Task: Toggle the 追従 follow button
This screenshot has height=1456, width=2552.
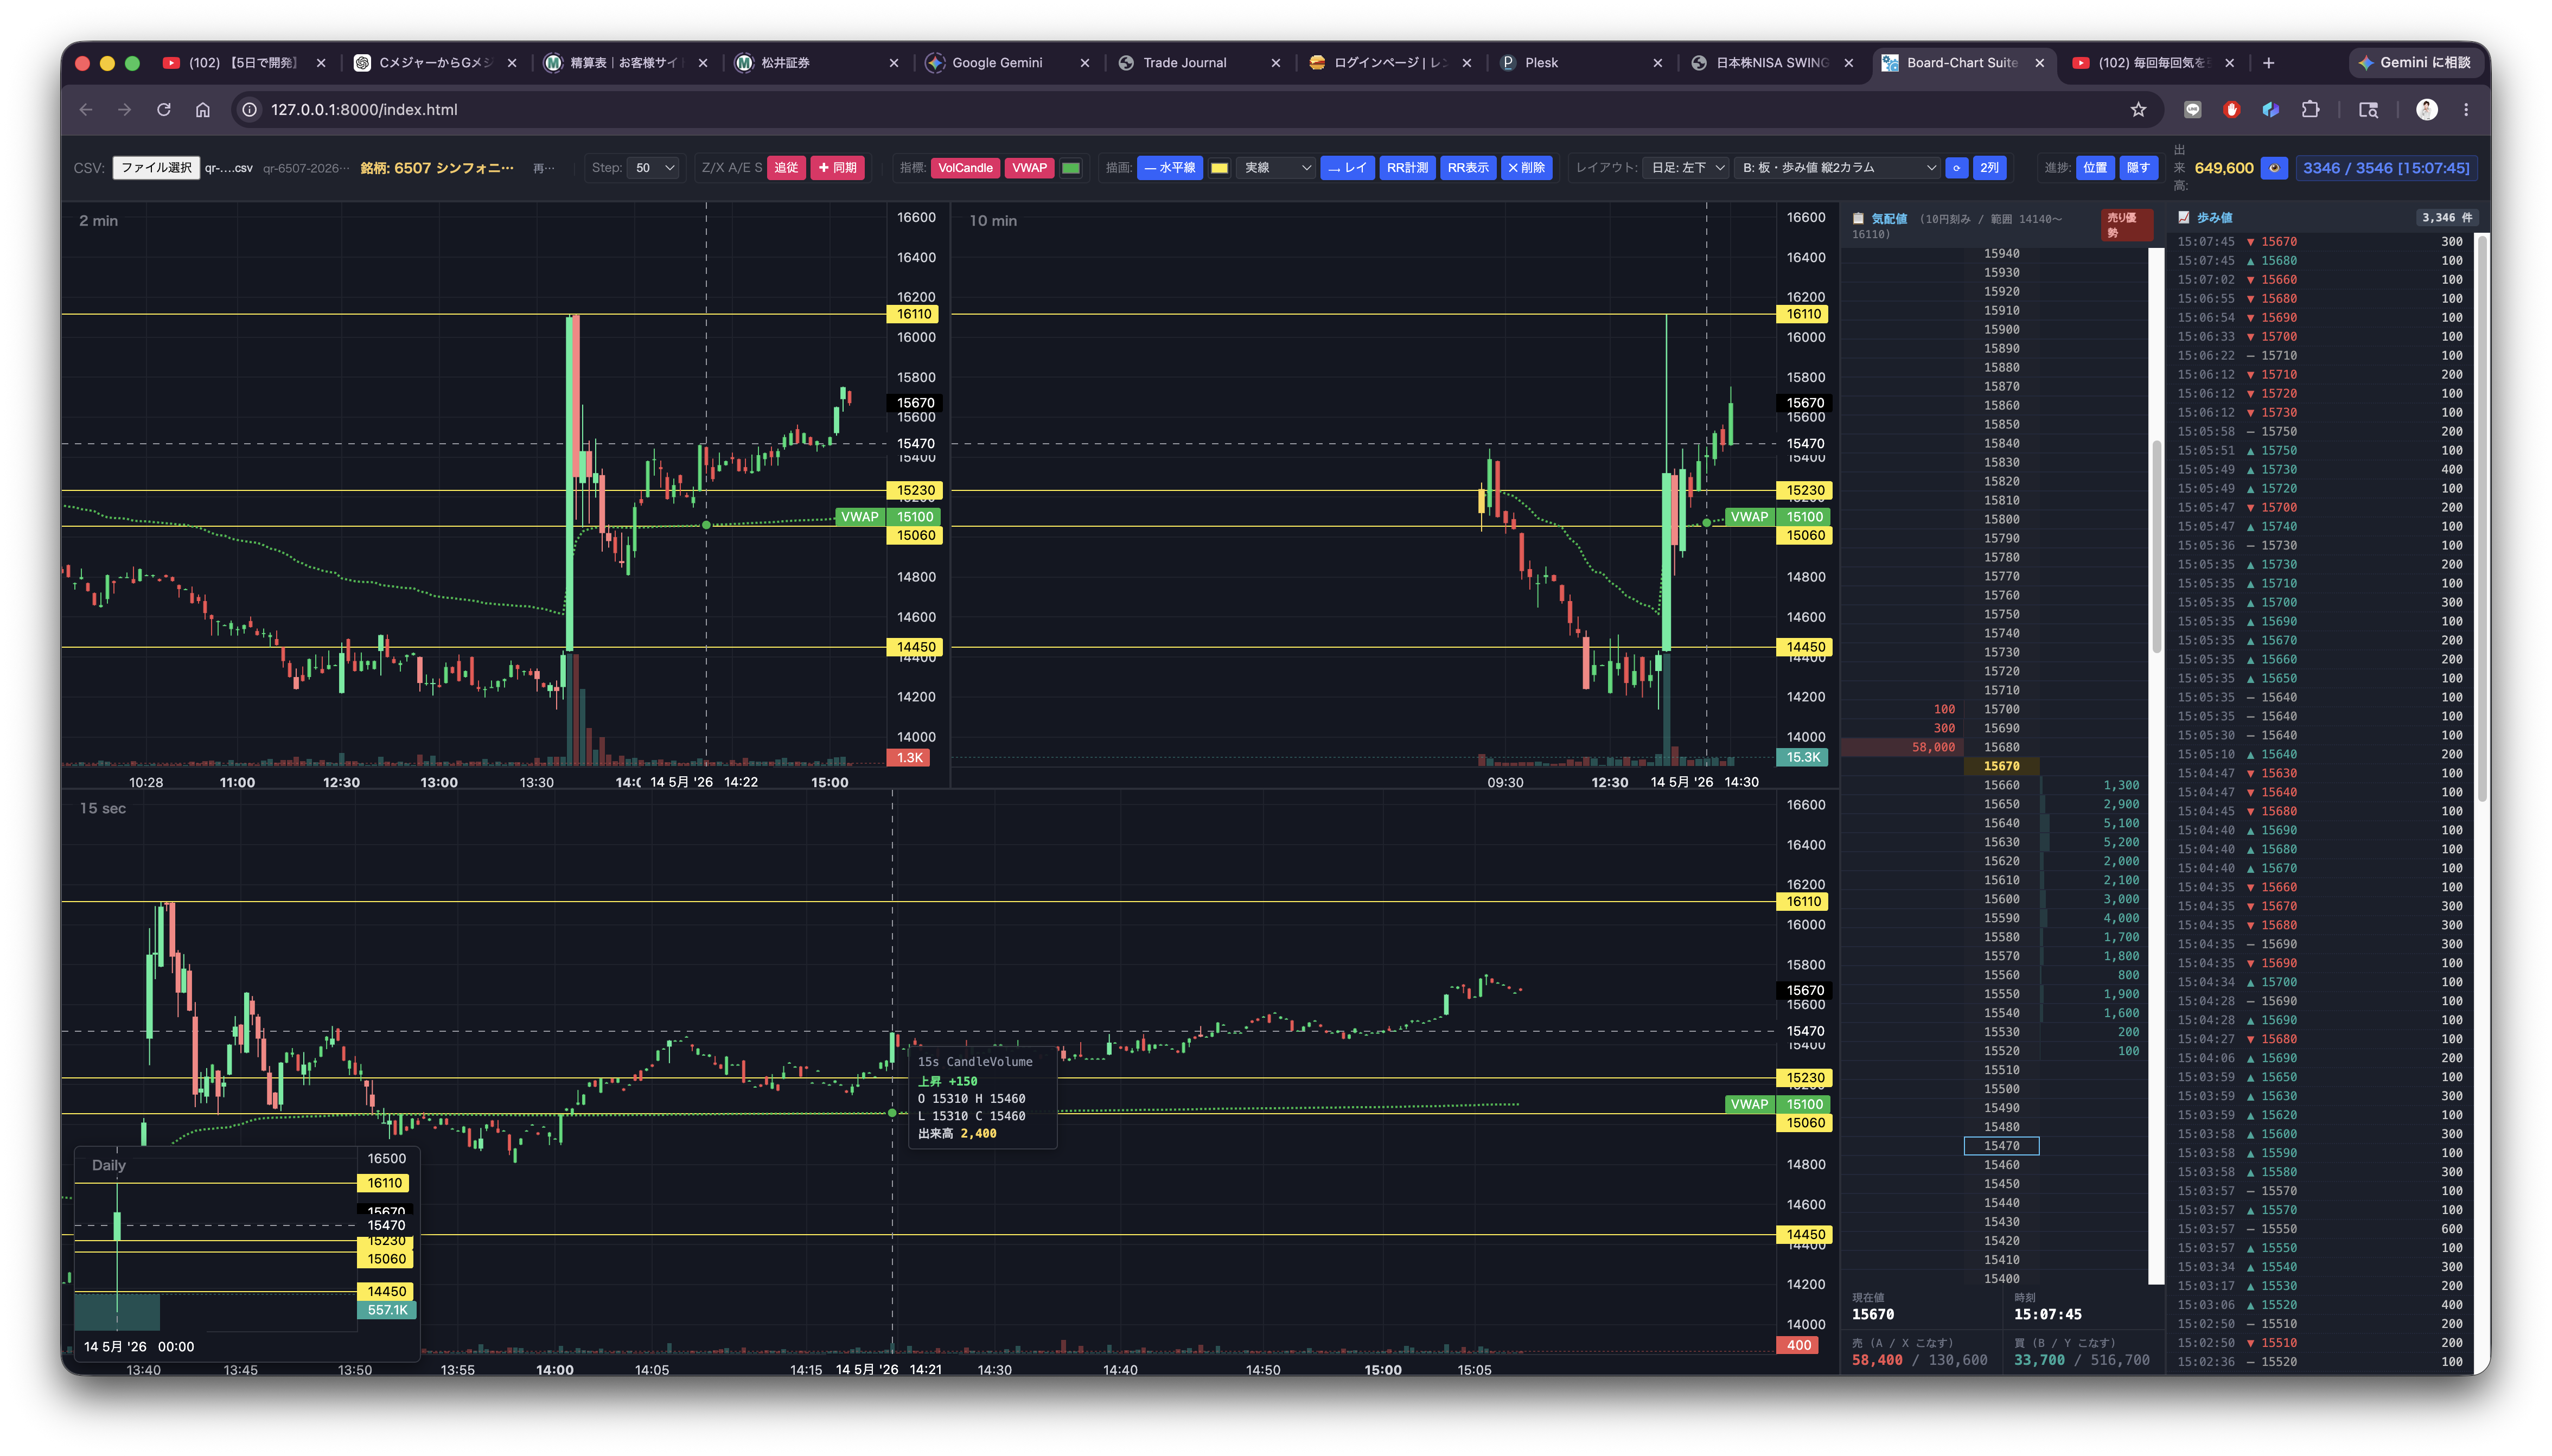Action: click(786, 168)
